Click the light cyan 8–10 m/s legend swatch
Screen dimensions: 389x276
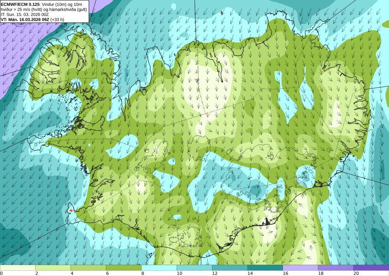point(159,268)
